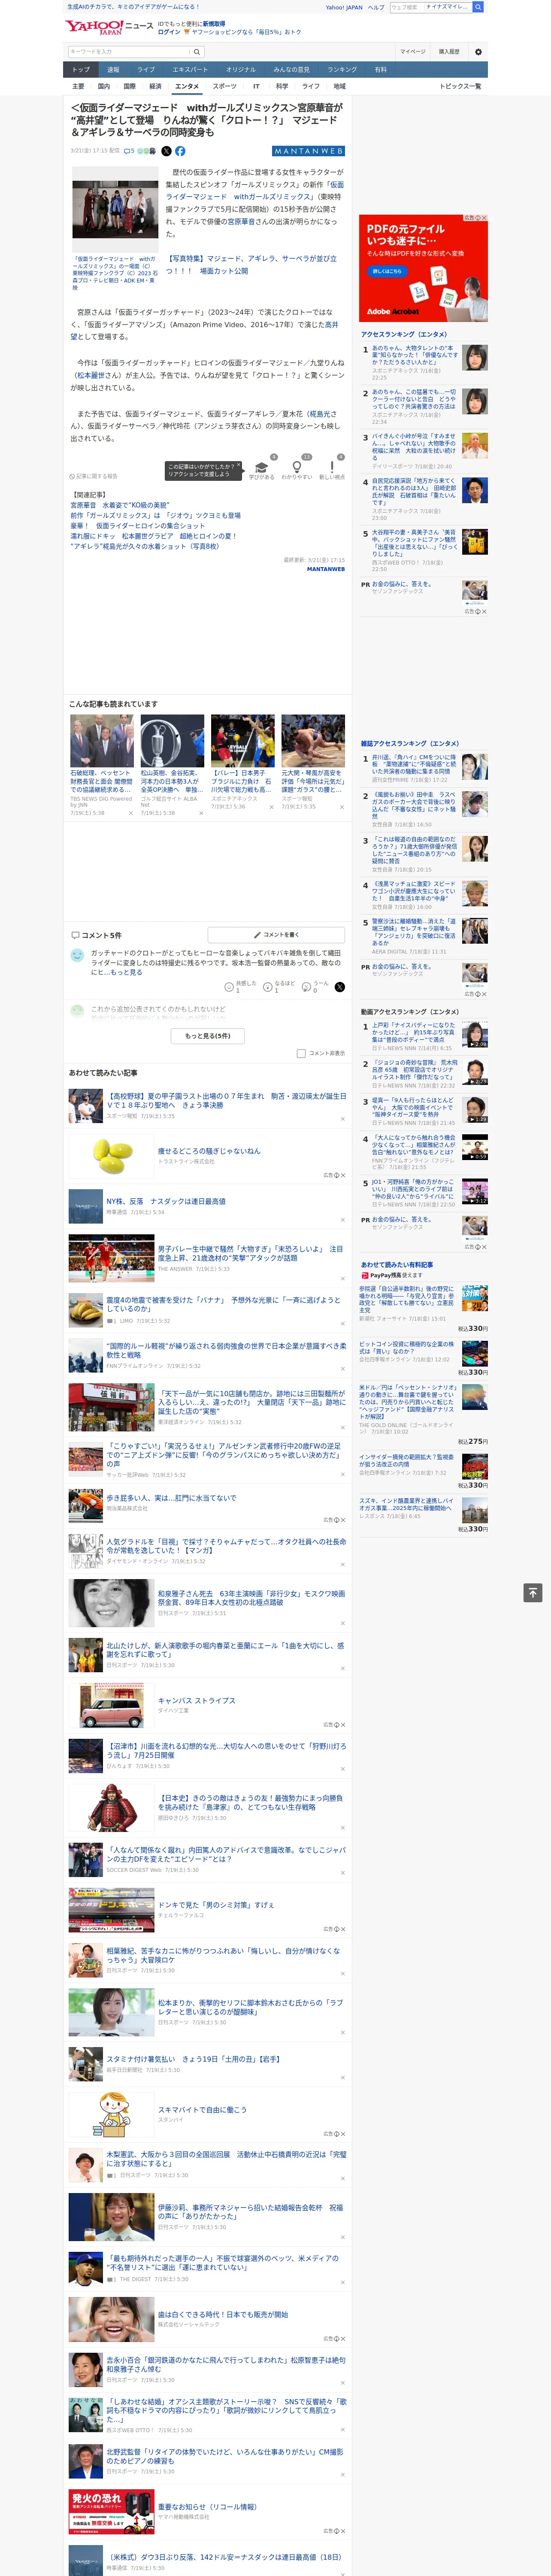This screenshot has width=551, height=2576.
Task: Open the article's main photo thumbnail
Action: point(114,209)
